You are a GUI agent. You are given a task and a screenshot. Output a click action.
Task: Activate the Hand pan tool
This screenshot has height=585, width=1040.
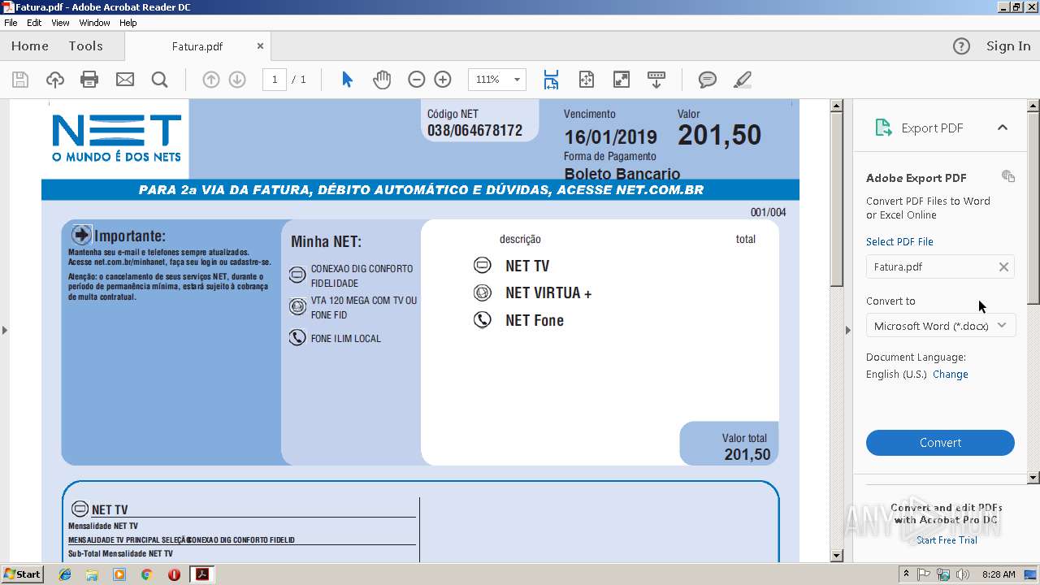[382, 80]
